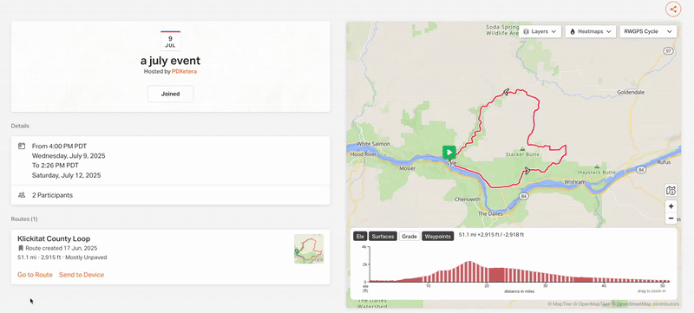This screenshot has height=313, width=694.
Task: Click the participants people icon
Action: [21, 195]
